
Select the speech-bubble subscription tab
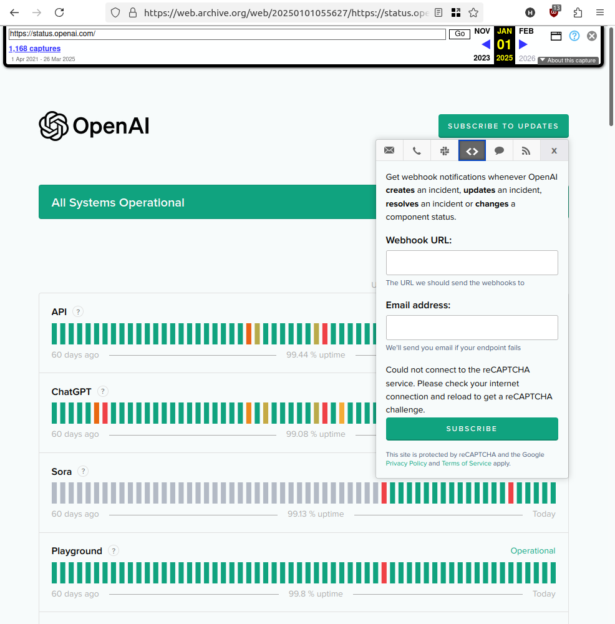tap(499, 150)
